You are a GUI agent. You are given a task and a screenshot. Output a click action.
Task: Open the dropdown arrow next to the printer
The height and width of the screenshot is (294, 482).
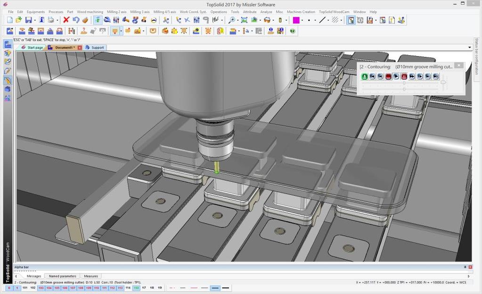point(57,20)
